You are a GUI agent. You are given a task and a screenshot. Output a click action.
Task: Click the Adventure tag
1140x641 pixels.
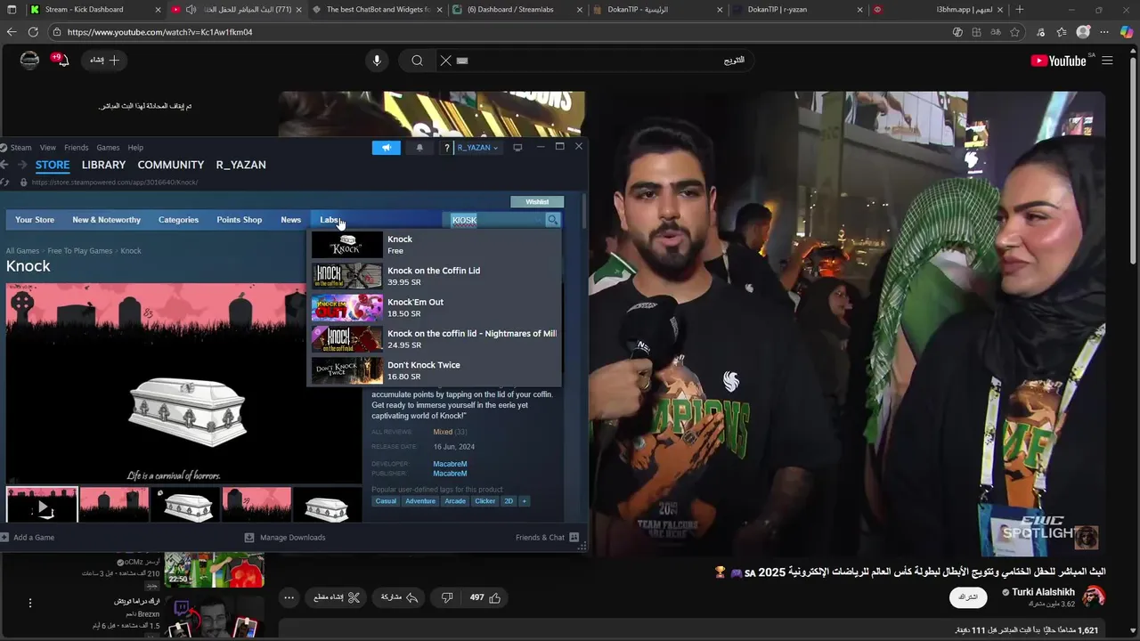[420, 501]
